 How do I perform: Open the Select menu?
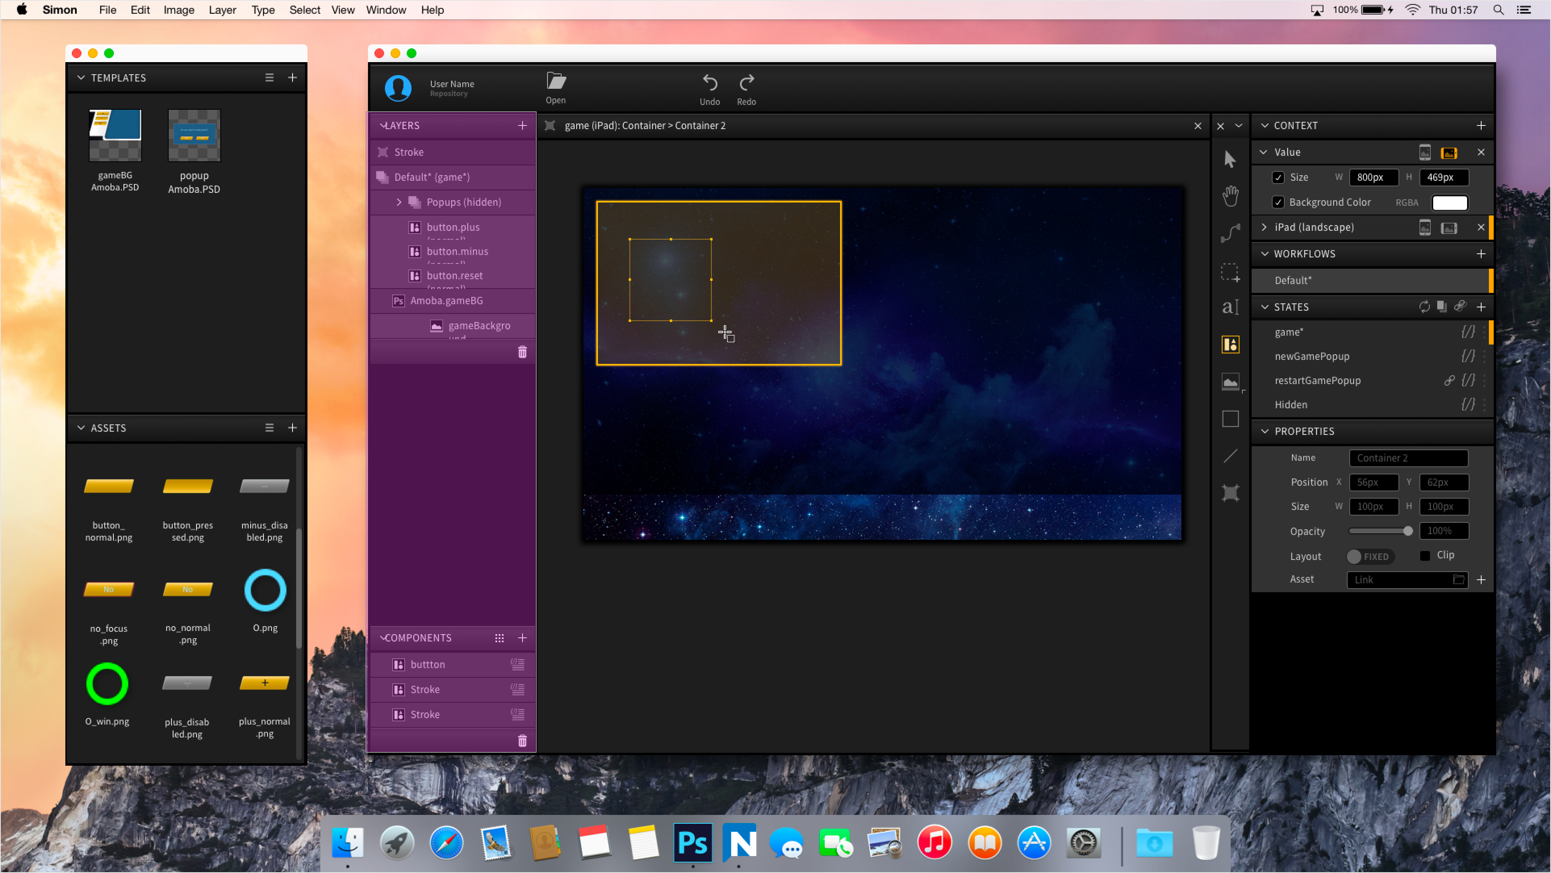[x=305, y=10]
